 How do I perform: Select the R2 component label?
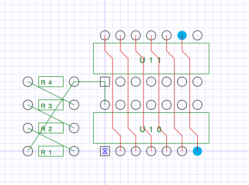click(46, 129)
